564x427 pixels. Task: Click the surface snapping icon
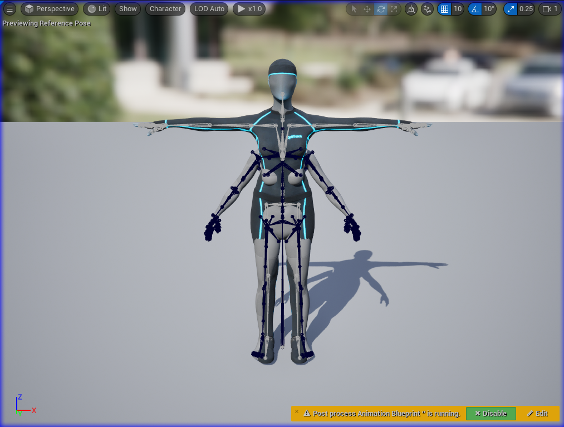click(x=427, y=9)
